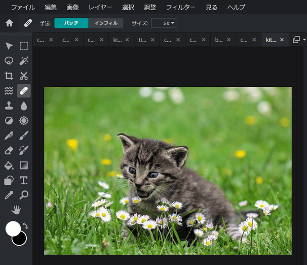Screen dimensions: 307x265
Task: Close the b... document tab
Action: [228, 40]
